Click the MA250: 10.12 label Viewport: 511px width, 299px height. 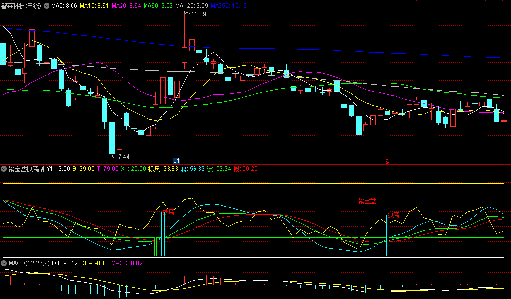pos(229,6)
